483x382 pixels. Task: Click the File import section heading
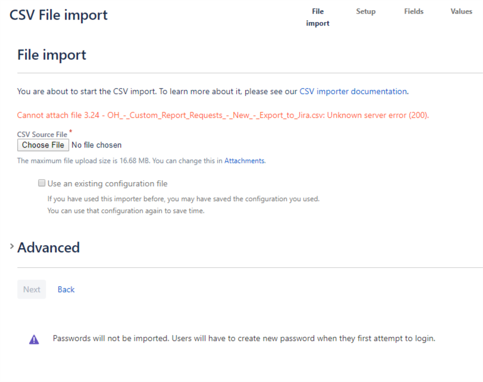tap(52, 55)
